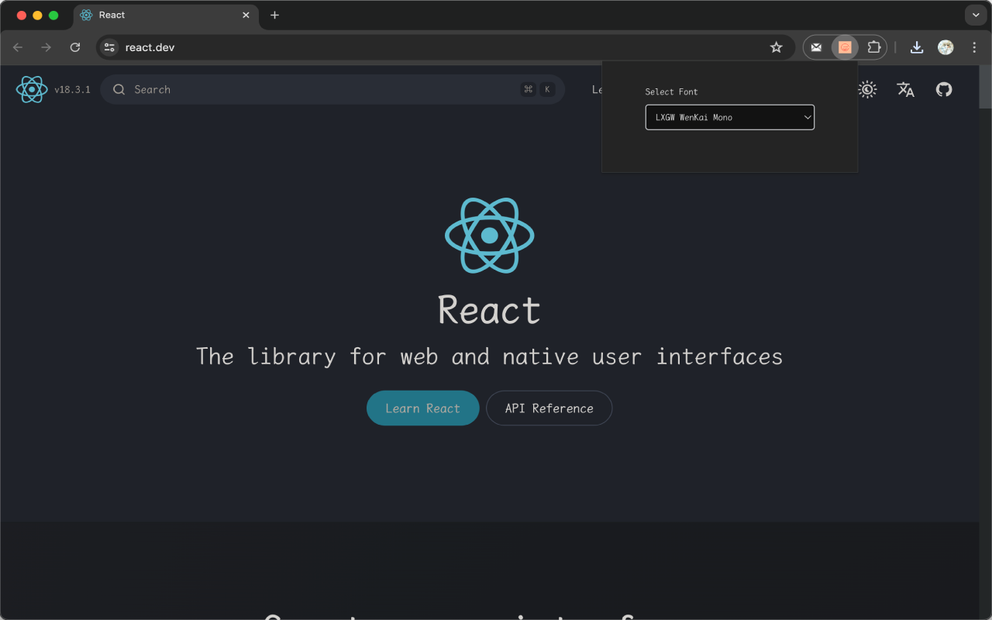Click the orange font extension icon

click(x=845, y=47)
